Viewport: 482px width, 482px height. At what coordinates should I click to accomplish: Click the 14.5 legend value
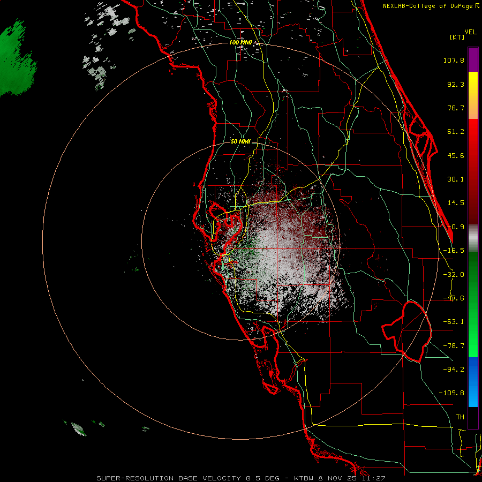[x=456, y=203]
